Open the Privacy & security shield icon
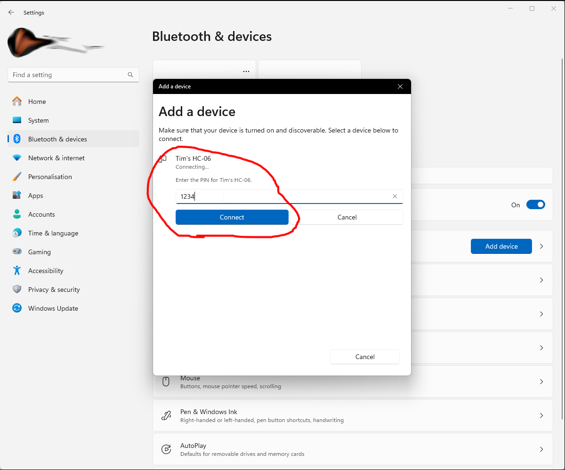This screenshot has width=565, height=470. pyautogui.click(x=17, y=290)
